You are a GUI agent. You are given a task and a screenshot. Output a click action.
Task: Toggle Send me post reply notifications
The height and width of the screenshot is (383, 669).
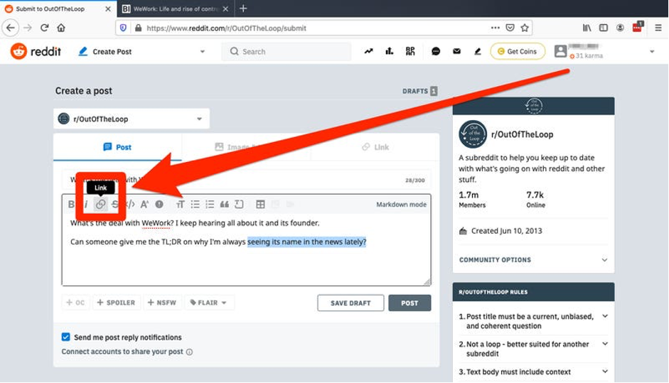click(66, 338)
